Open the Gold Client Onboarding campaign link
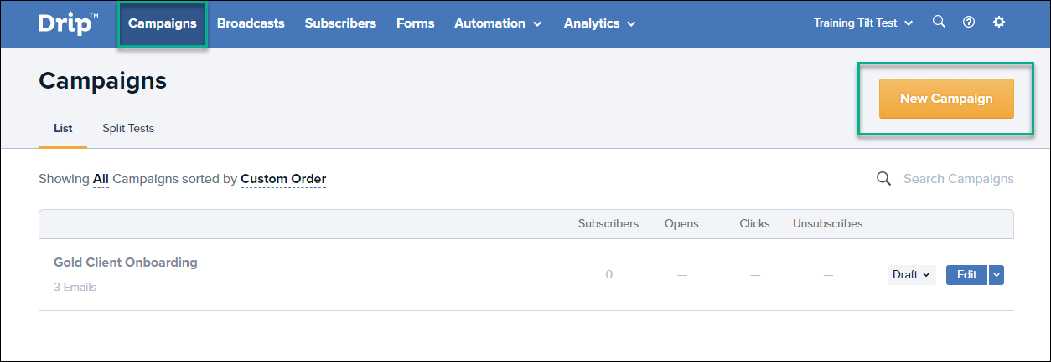The width and height of the screenshot is (1051, 362). [126, 263]
